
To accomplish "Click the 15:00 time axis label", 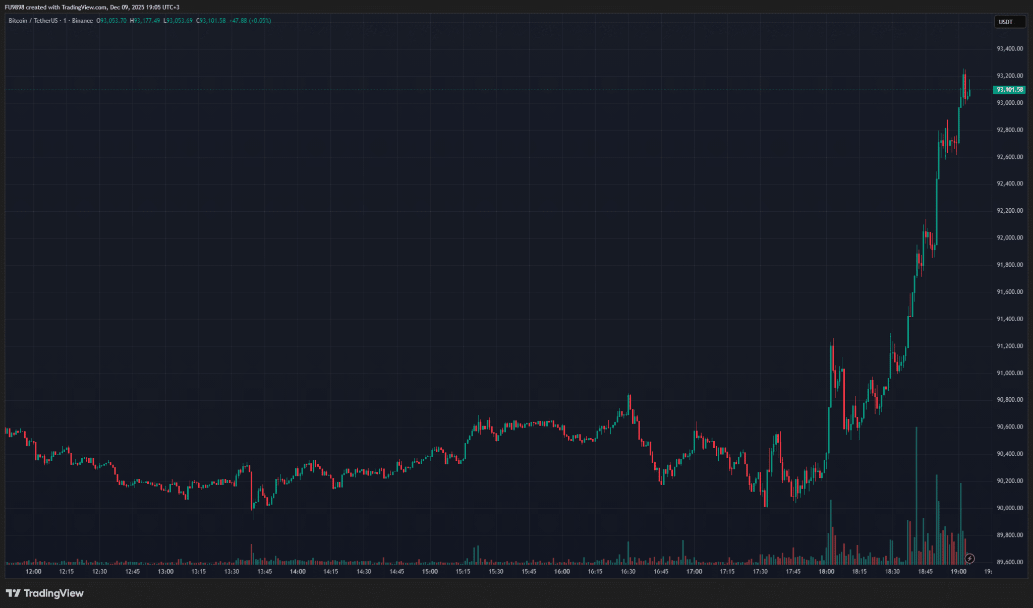I will coord(430,571).
